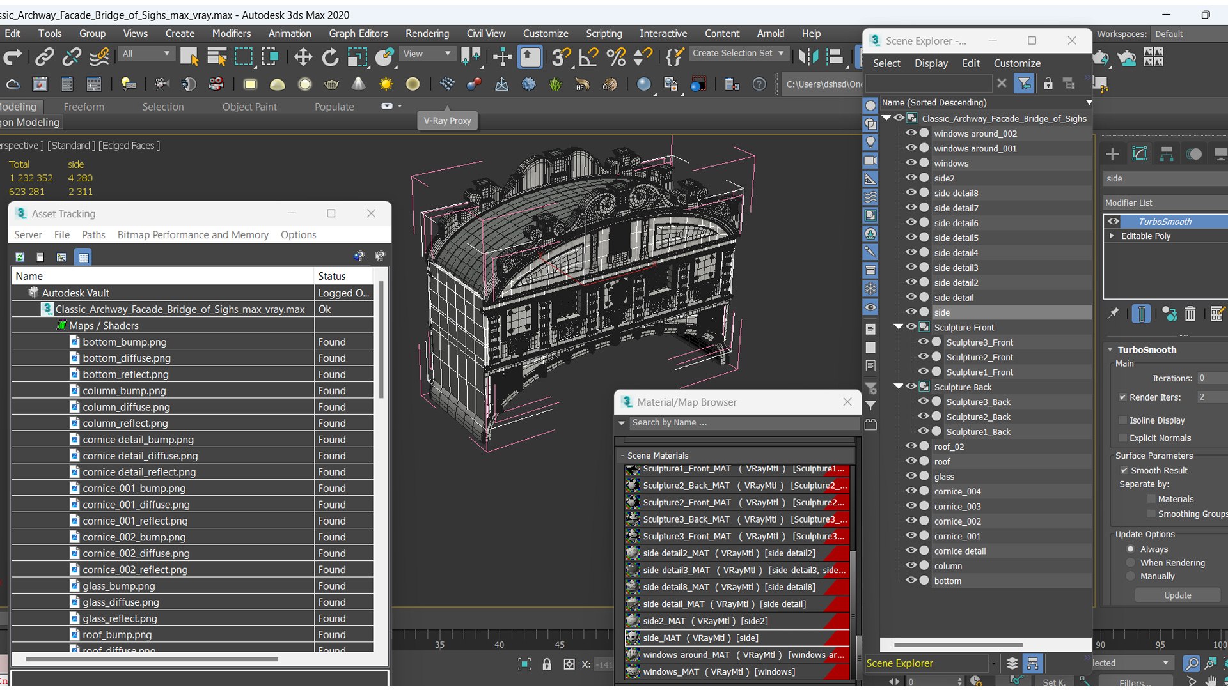Click the lock icon in Scene Explorer

tap(1048, 83)
